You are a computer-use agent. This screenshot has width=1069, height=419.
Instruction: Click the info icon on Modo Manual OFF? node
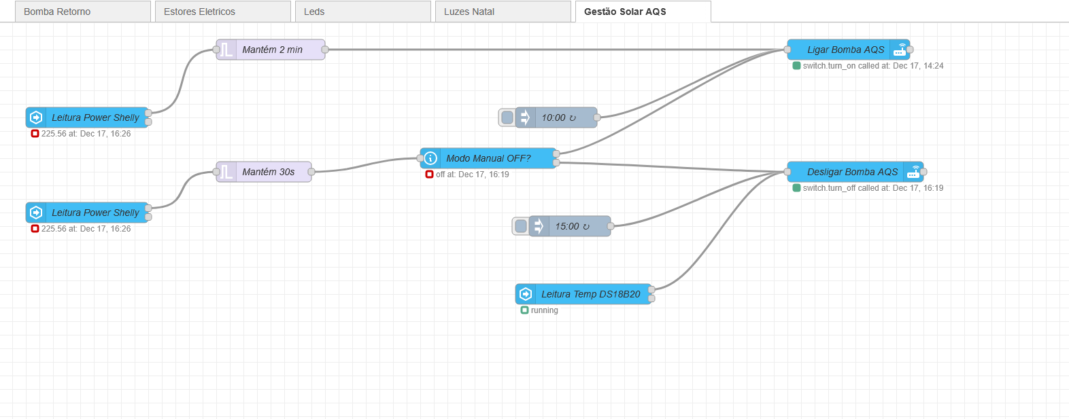click(x=430, y=158)
